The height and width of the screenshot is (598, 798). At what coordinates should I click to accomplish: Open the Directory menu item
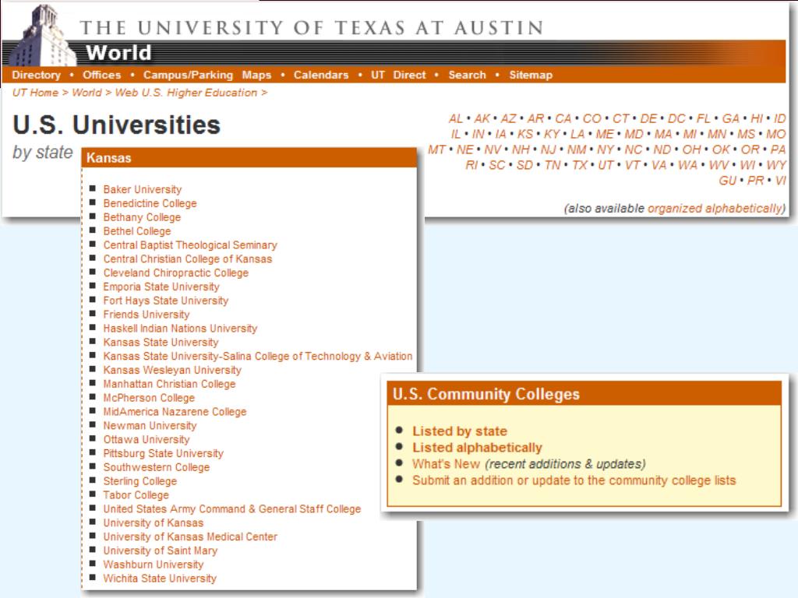tap(36, 75)
